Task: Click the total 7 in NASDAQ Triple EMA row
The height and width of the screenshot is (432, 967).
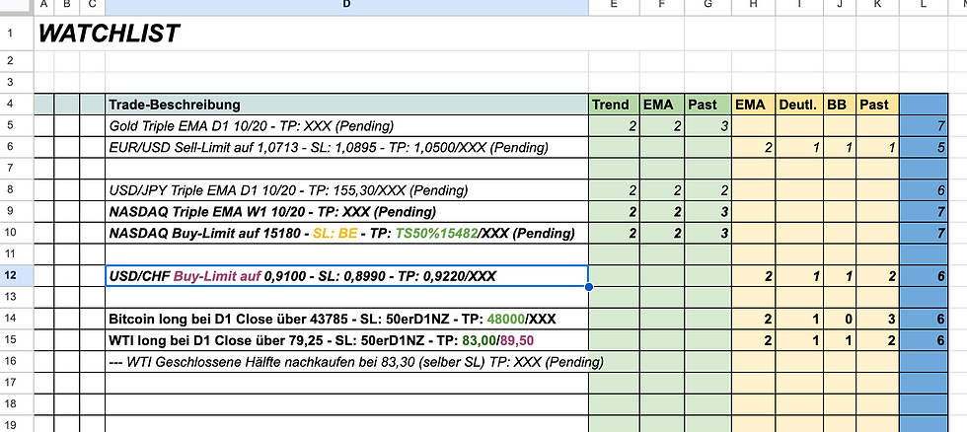Action: (924, 211)
